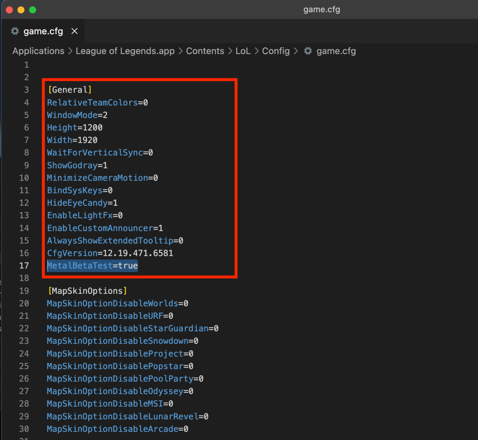The height and width of the screenshot is (440, 478).
Task: Click WaitForVerticalSync=0 line
Action: point(100,153)
